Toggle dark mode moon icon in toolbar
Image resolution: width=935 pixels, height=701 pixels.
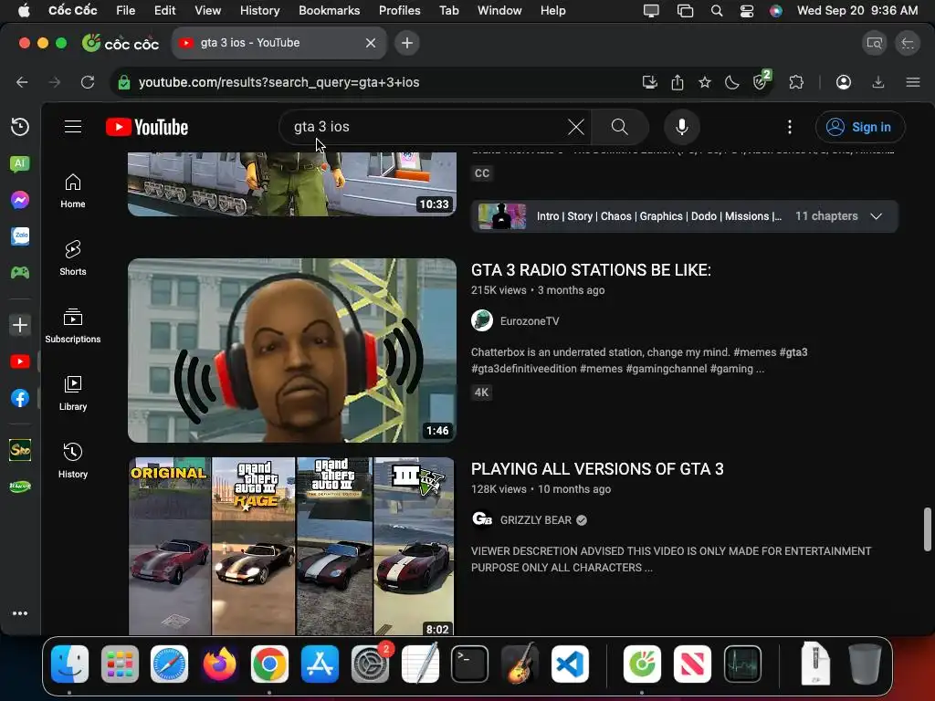click(731, 82)
